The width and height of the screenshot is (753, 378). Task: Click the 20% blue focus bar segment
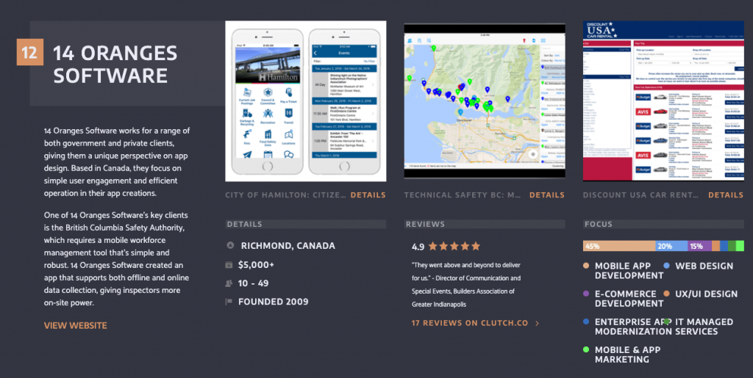(x=671, y=247)
